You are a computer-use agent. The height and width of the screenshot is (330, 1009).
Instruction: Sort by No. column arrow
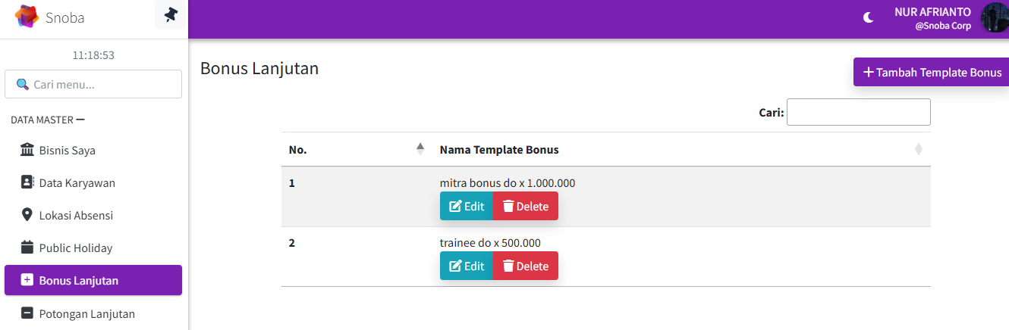tap(420, 149)
